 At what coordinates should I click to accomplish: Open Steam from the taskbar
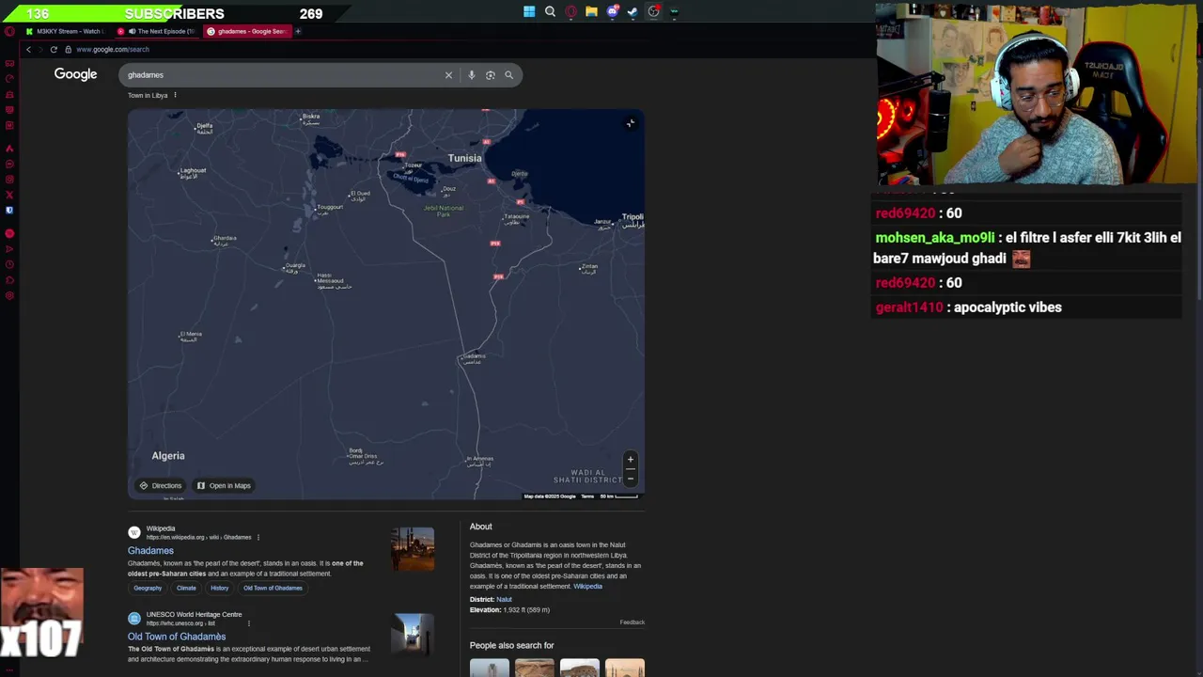tap(633, 12)
